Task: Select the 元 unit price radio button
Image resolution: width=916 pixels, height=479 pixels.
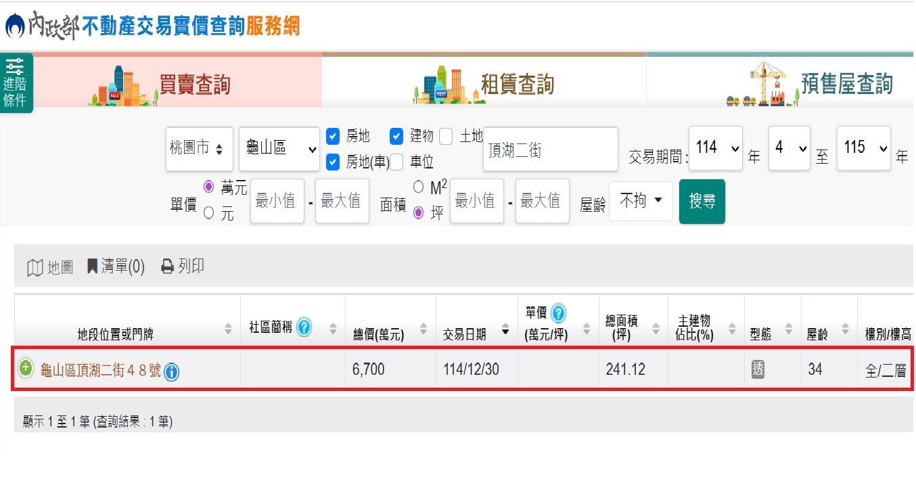Action: tap(208, 213)
